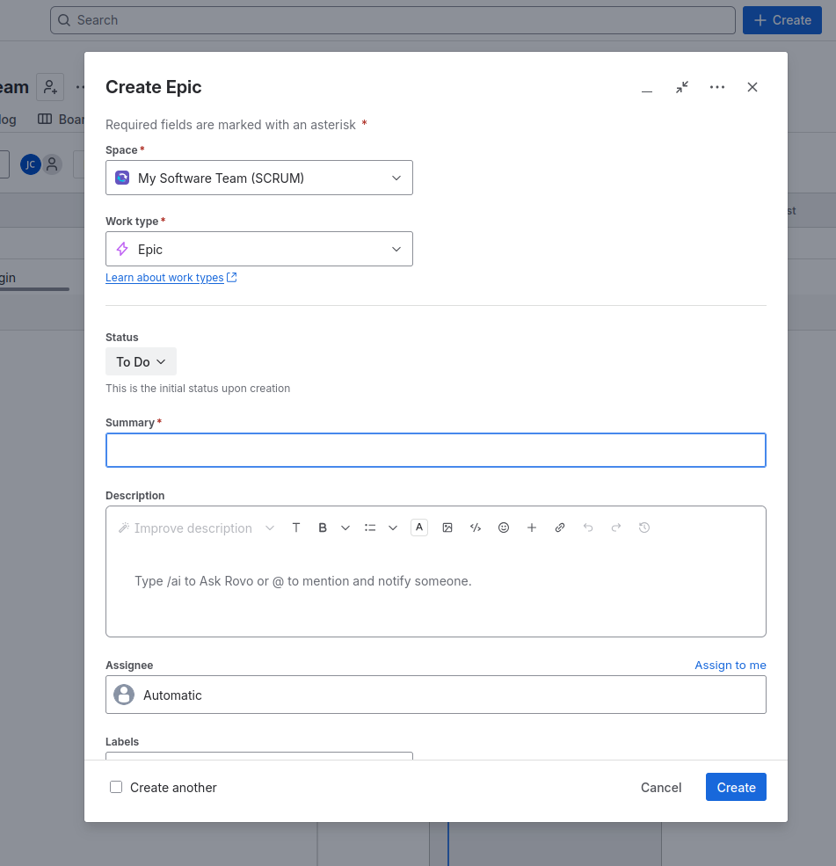Close the Create Epic dialog
This screenshot has height=866, width=836.
pos(752,87)
